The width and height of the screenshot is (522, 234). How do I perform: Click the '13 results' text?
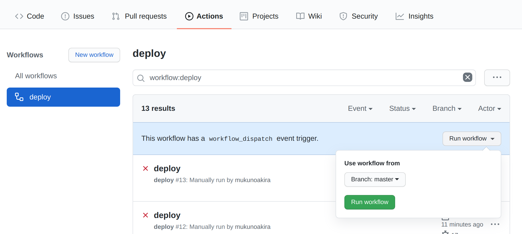(x=158, y=108)
